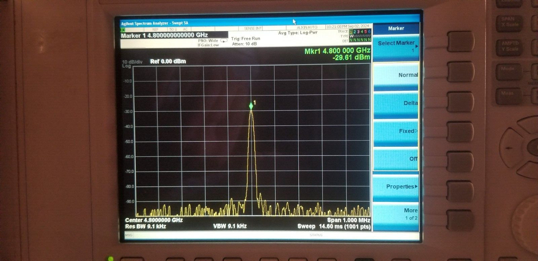Select trace number 3 indicator
Screen dimensions: 538x261
click(x=358, y=32)
